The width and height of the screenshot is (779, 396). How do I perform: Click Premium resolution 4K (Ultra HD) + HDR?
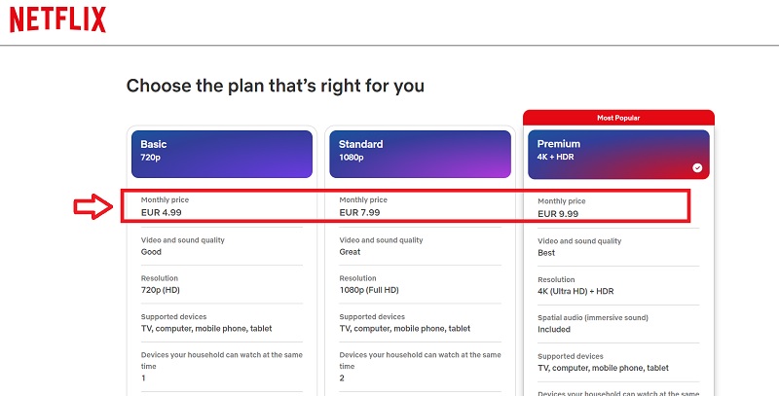click(575, 291)
